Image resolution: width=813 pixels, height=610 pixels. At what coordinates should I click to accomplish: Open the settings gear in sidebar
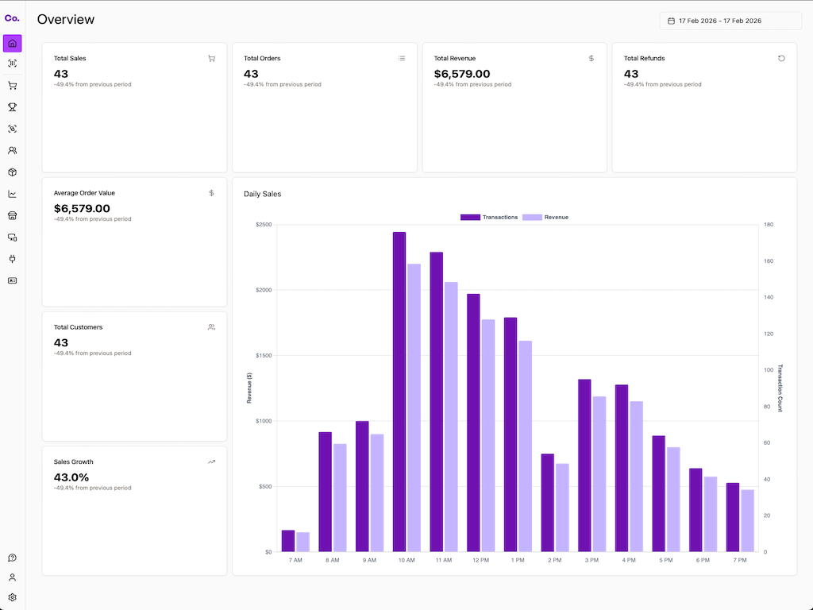tap(12, 597)
